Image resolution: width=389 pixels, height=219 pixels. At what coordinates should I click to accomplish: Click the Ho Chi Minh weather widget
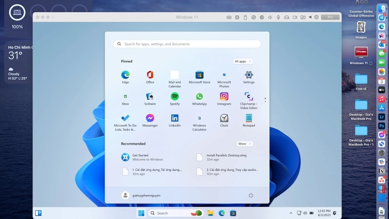(18, 62)
